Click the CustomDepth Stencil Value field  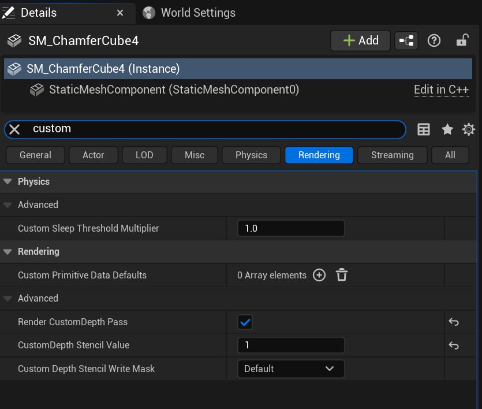pos(291,345)
